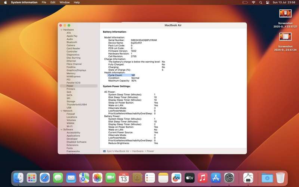Collapse the Hardware section in sidebar
Image resolution: width=299 pixels, height=187 pixels.
point(61,30)
